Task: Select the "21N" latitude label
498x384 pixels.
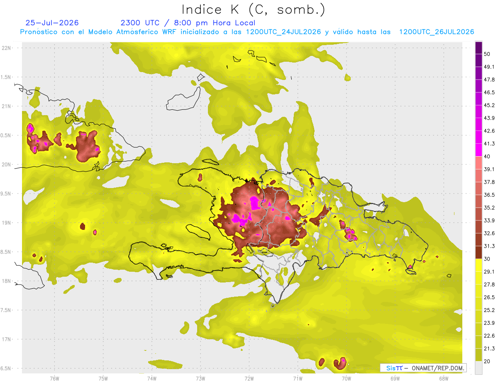Action: click(x=7, y=106)
